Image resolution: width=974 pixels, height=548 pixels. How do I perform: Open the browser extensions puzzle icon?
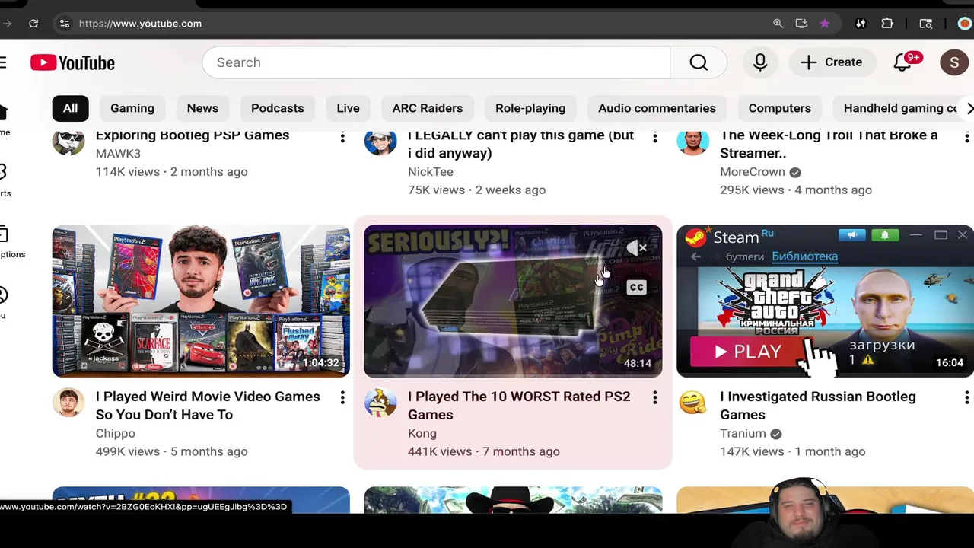click(887, 24)
